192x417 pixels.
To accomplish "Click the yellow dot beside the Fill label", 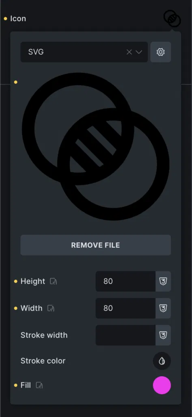I will 16,385.
